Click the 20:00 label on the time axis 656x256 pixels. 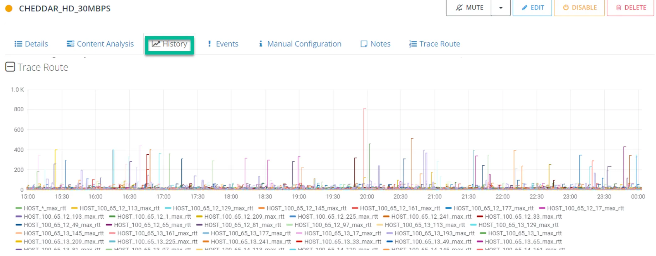[x=367, y=197]
